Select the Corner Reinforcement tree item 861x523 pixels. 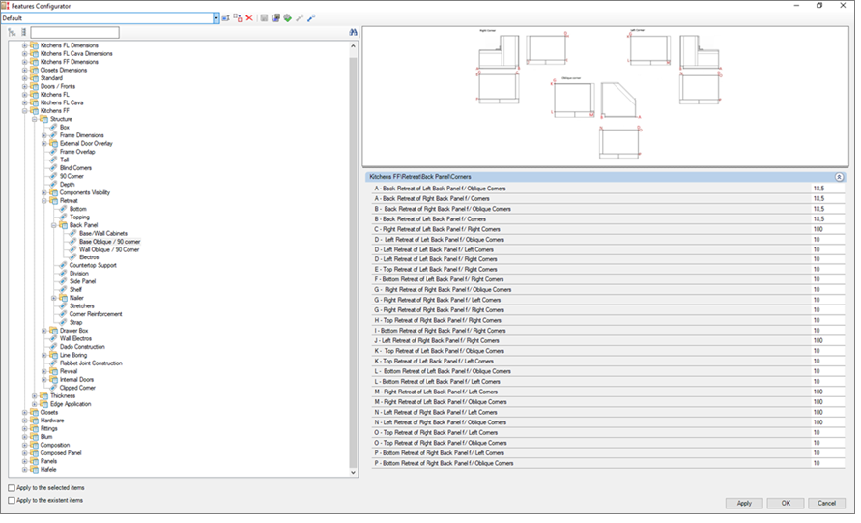[96, 314]
